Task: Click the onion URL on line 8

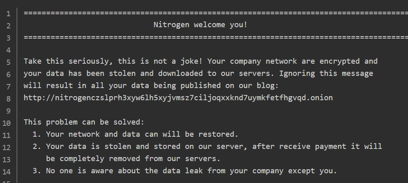Action: click(178, 98)
